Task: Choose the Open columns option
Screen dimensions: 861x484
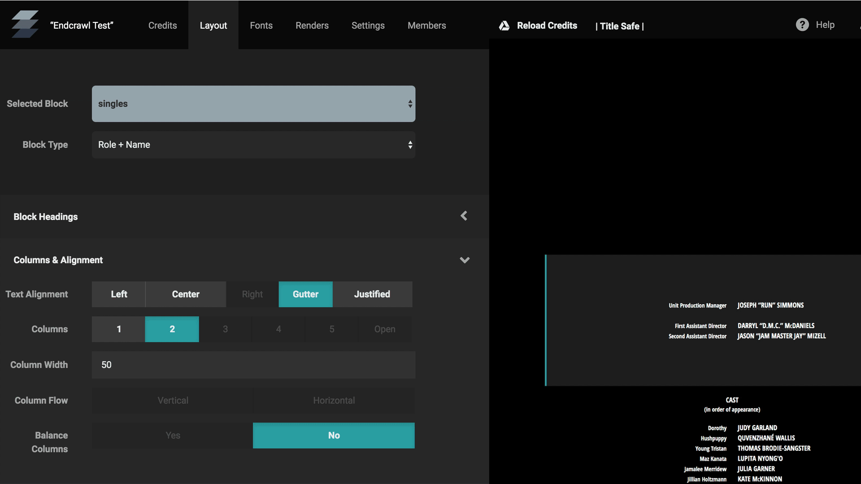Action: (384, 329)
